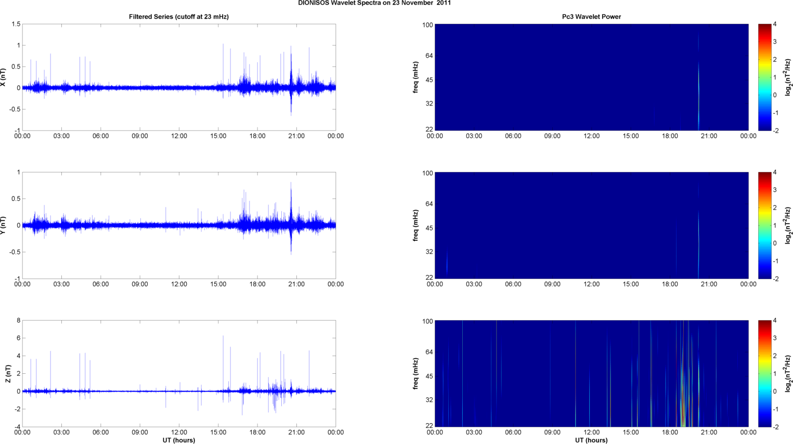
Task: Click the Z component filtered series plot
Action: point(179,374)
